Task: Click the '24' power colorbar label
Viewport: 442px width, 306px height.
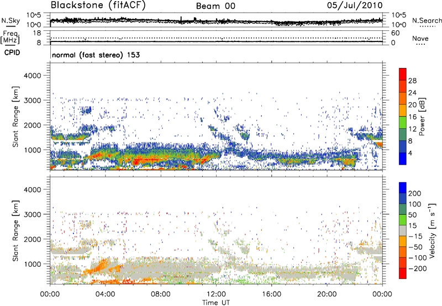Action: [412, 93]
